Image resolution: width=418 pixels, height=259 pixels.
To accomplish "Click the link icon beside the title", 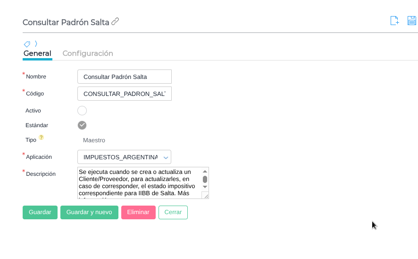I will tap(115, 21).
